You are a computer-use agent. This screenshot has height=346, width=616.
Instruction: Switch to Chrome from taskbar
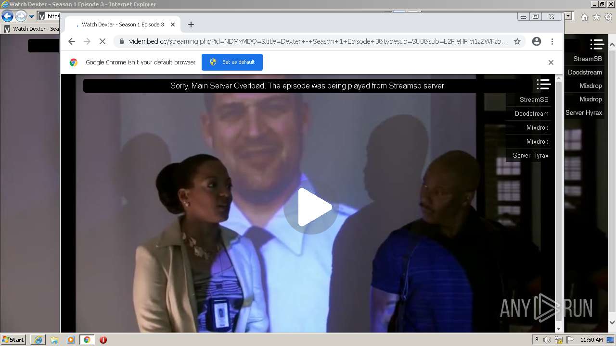tap(87, 340)
